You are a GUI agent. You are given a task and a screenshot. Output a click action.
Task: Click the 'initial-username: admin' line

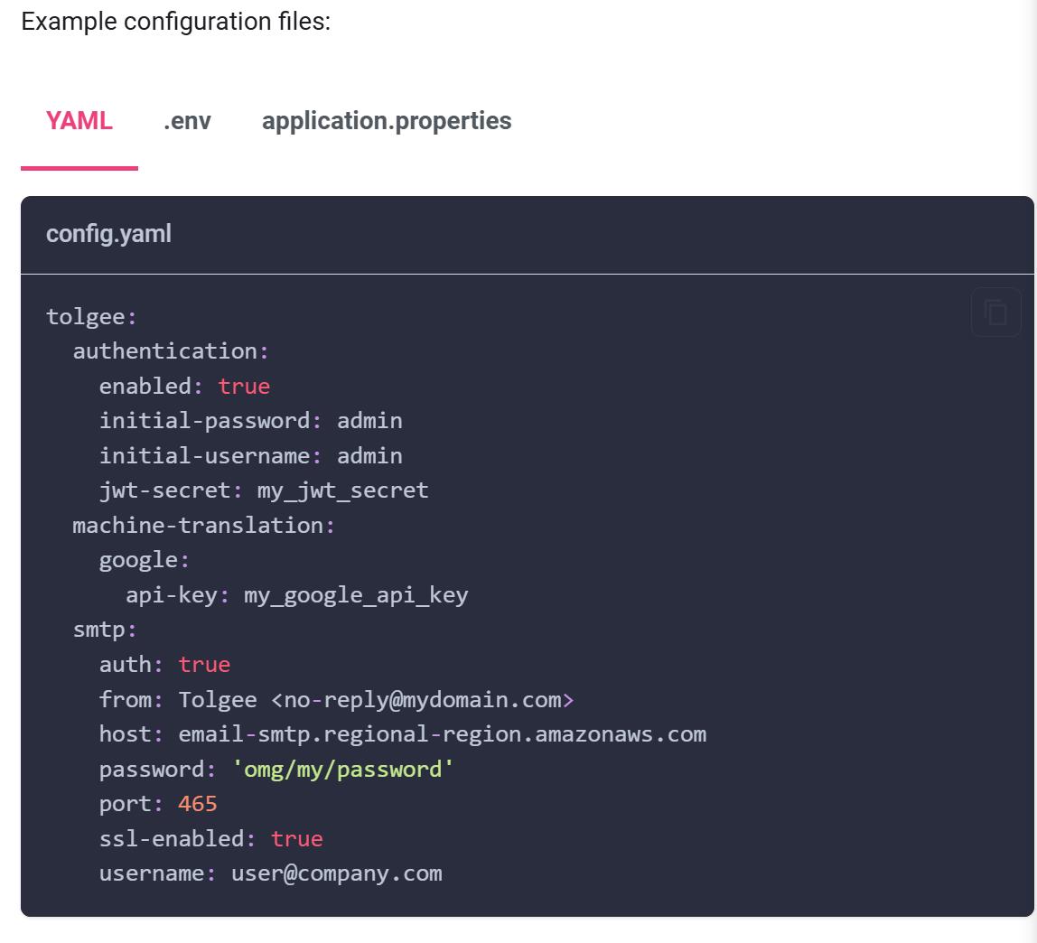coord(250,455)
